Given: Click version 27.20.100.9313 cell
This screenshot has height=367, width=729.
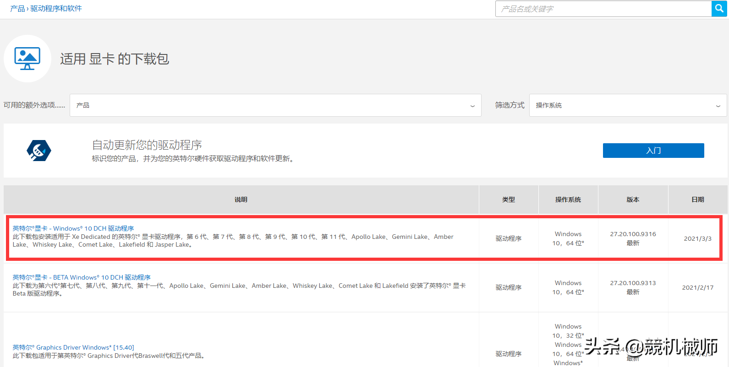Looking at the screenshot, I should click(x=633, y=287).
